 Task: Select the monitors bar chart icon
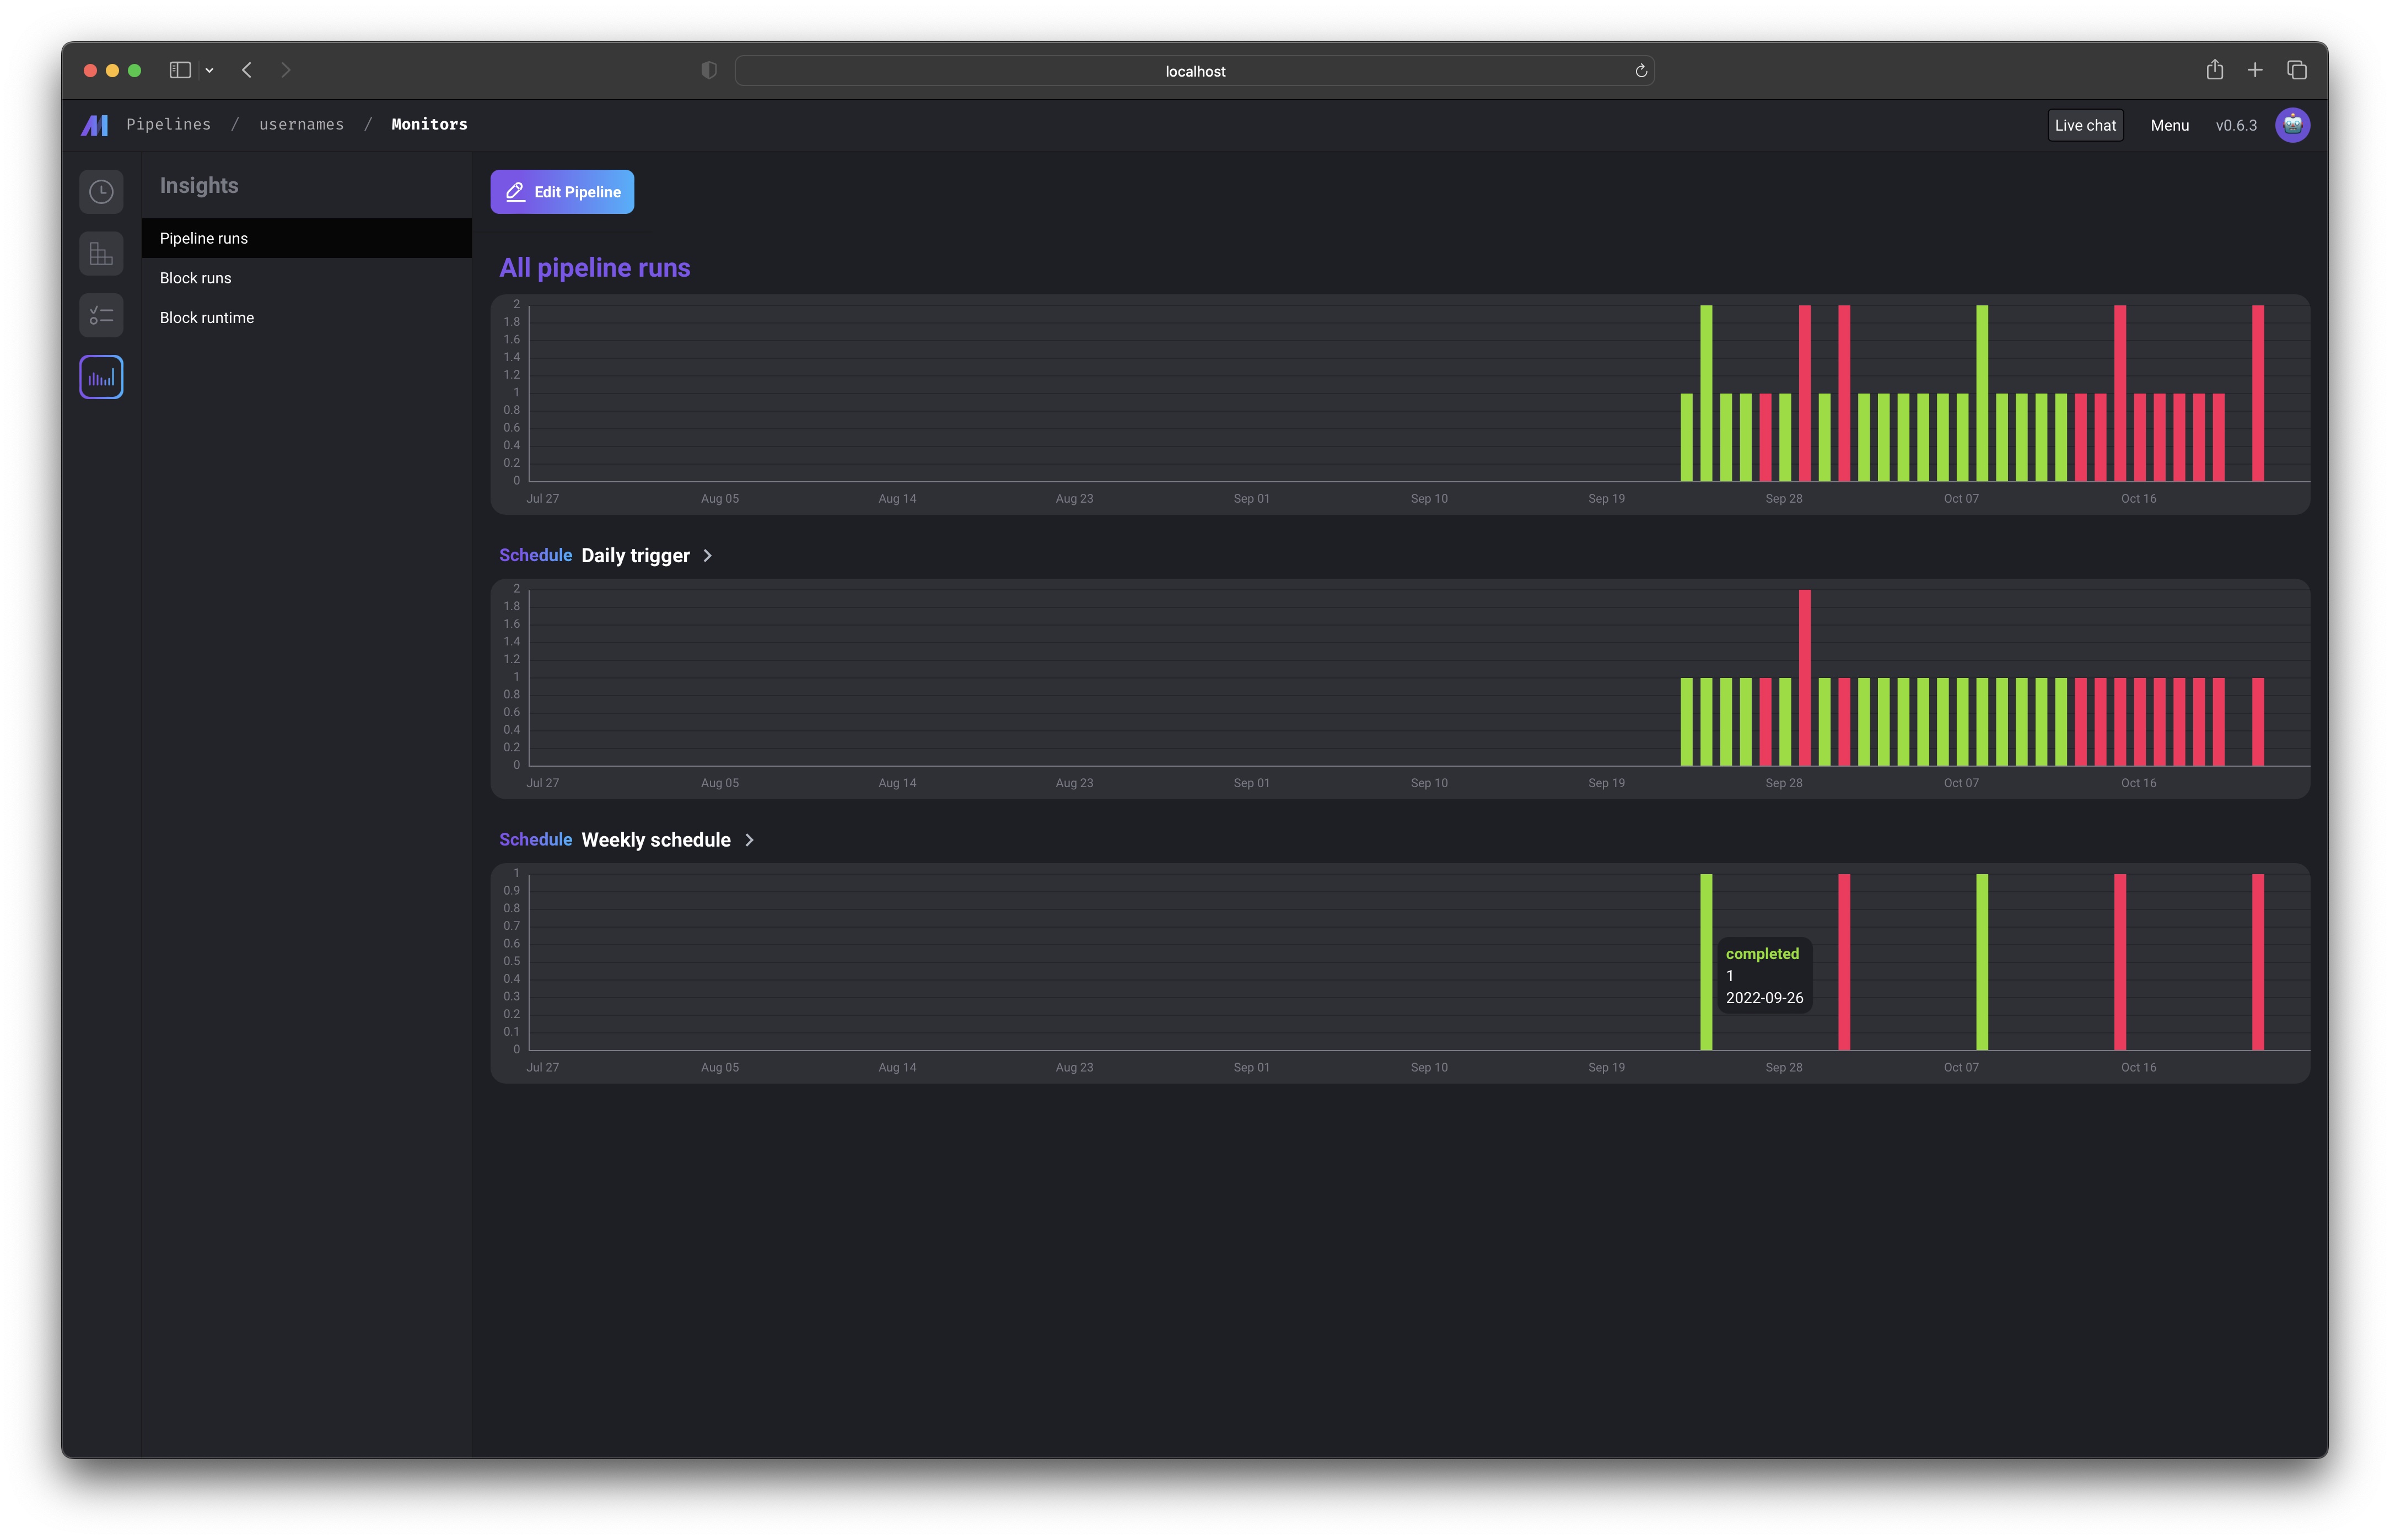pyautogui.click(x=101, y=378)
